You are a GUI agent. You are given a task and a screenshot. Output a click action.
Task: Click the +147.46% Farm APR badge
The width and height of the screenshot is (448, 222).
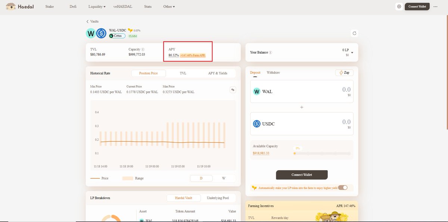(x=193, y=55)
